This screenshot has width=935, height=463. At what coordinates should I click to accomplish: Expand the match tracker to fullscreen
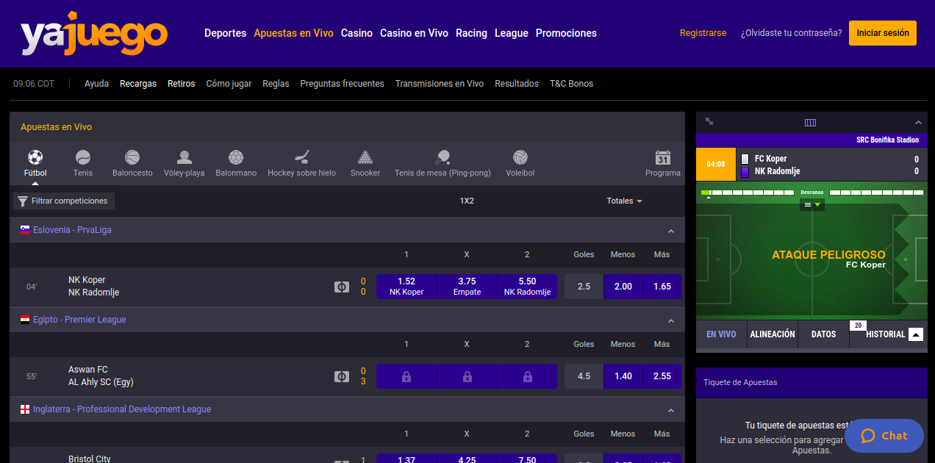[709, 122]
